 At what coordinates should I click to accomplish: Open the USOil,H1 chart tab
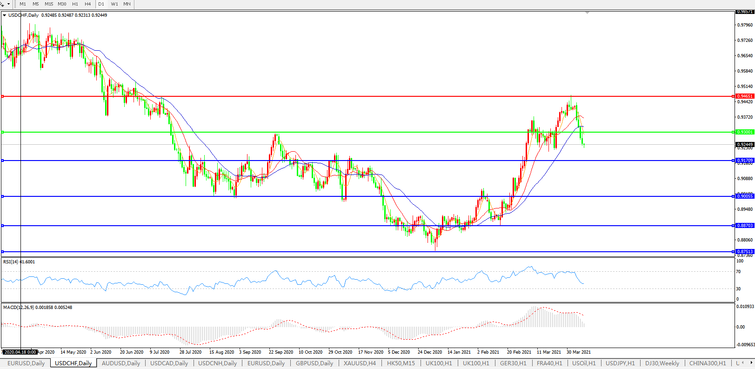pos(584,363)
